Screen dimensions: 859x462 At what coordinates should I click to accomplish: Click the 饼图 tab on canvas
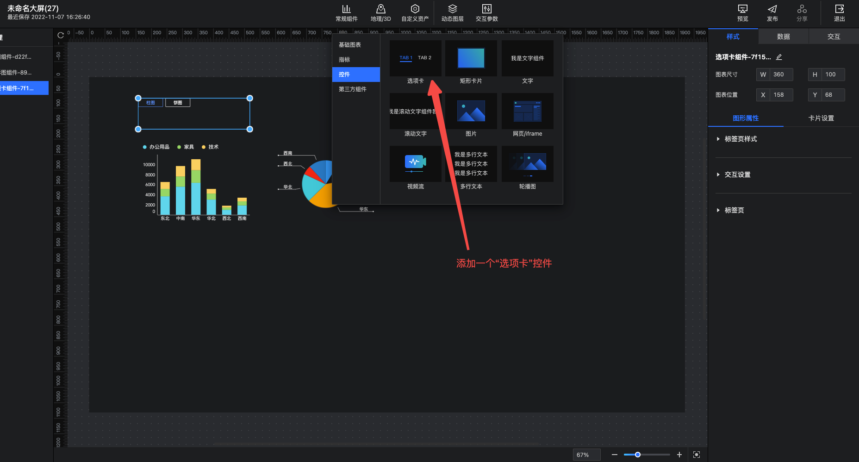point(178,103)
